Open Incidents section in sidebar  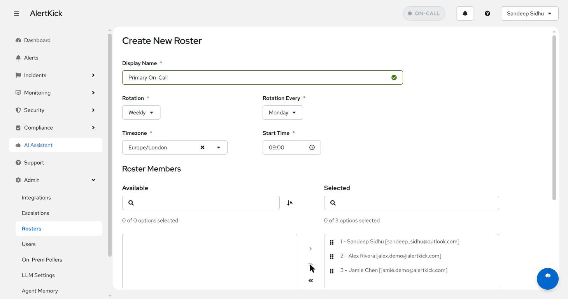click(x=56, y=75)
